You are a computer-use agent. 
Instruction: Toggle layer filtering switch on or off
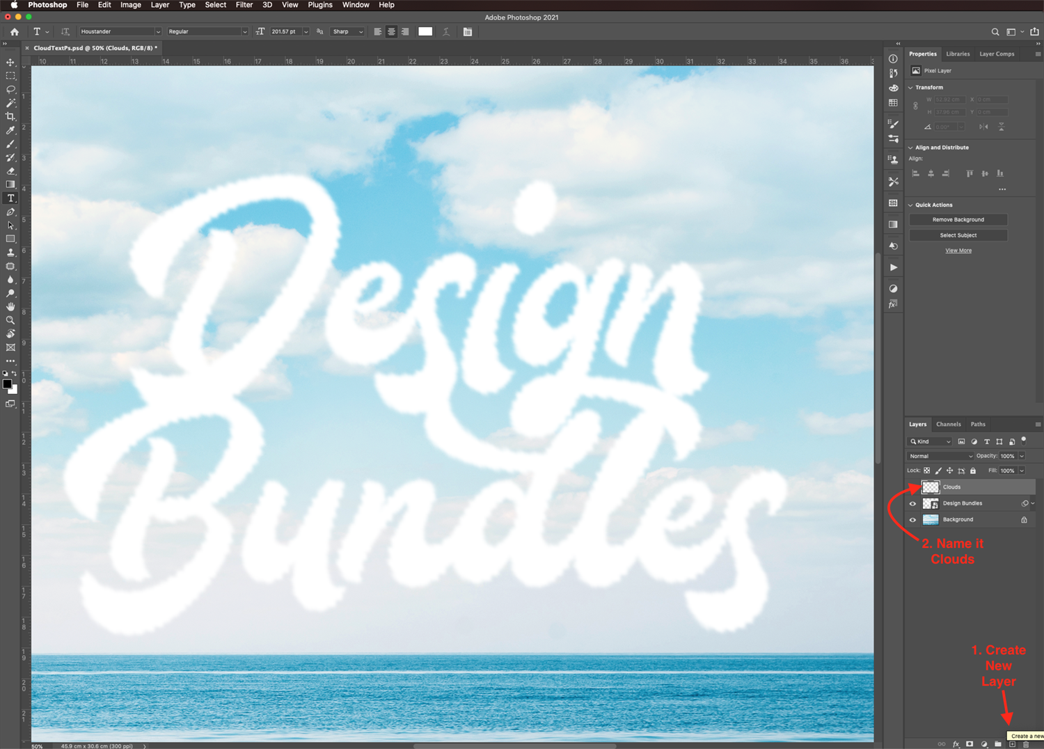(x=1024, y=440)
